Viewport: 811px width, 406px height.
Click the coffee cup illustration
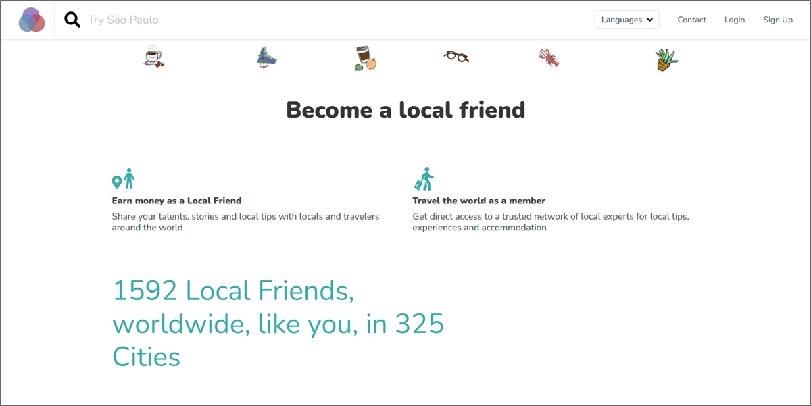coord(153,57)
